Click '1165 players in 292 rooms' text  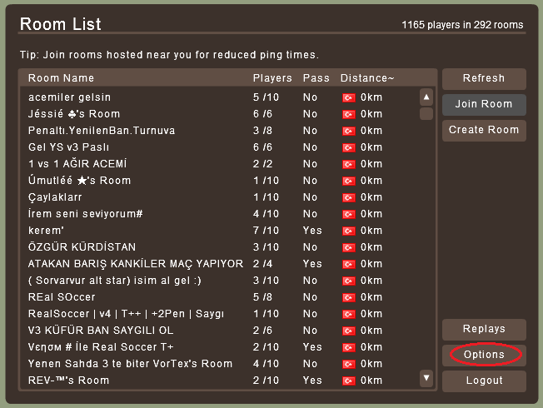tap(462, 25)
